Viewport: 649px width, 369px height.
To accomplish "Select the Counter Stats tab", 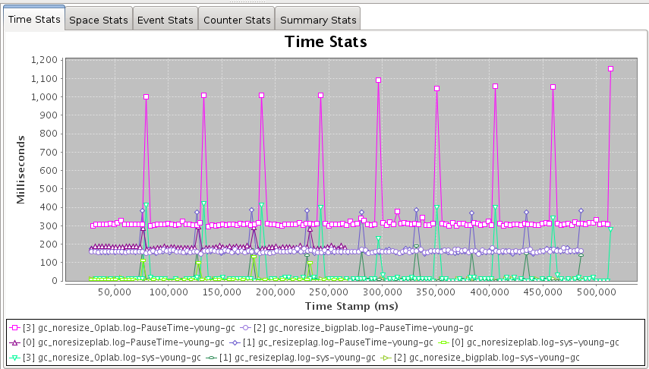I will pyautogui.click(x=237, y=20).
